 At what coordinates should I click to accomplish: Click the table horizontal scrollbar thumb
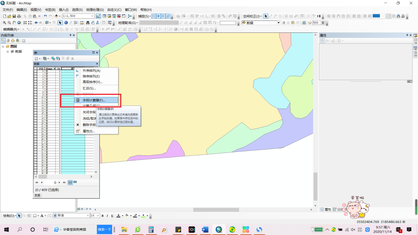[43, 177]
